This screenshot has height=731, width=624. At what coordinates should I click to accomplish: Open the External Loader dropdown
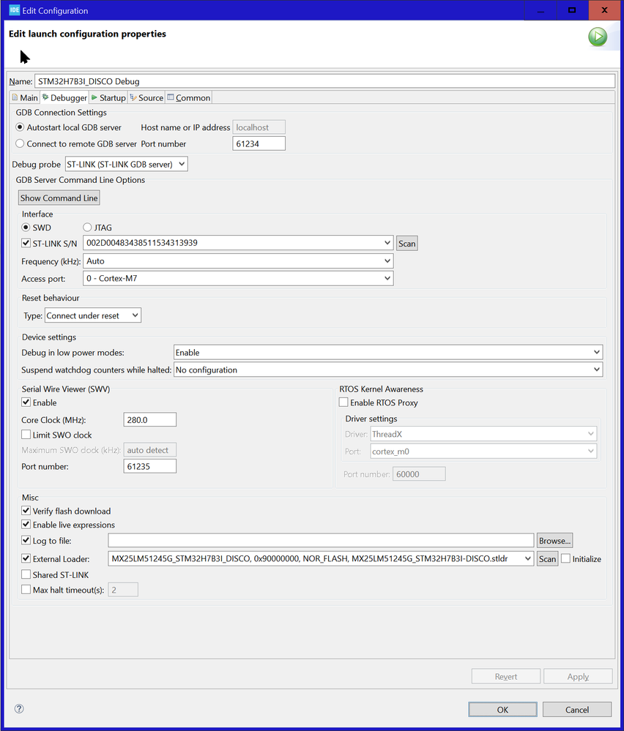[x=321, y=558]
